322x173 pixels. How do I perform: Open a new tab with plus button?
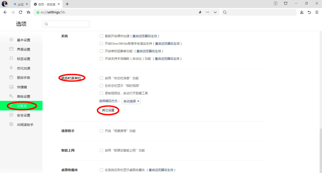(x=67, y=4)
